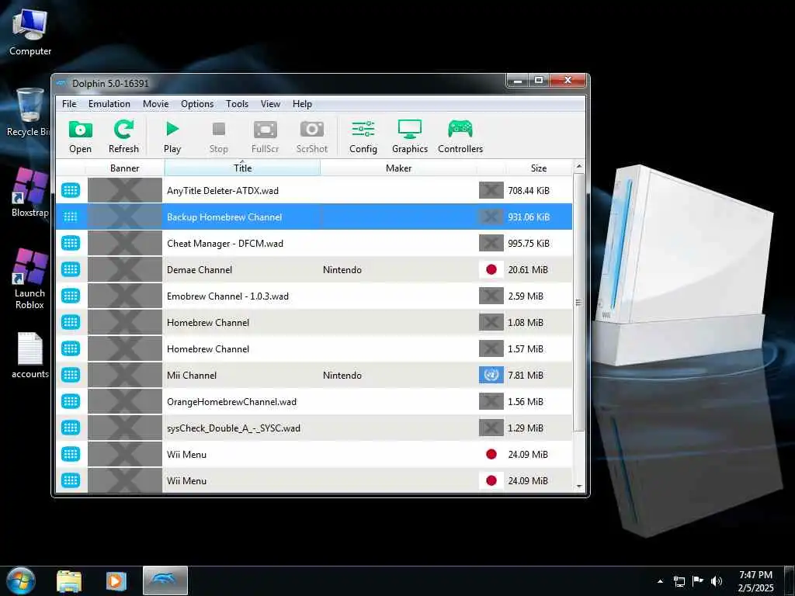Click the 20.61 MiB size value
Screen dimensions: 795x596
point(528,269)
